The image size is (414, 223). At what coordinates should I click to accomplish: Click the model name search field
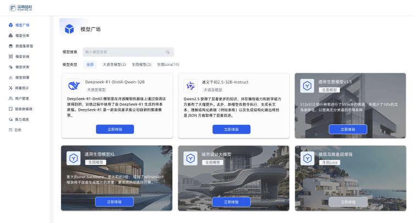click(124, 52)
